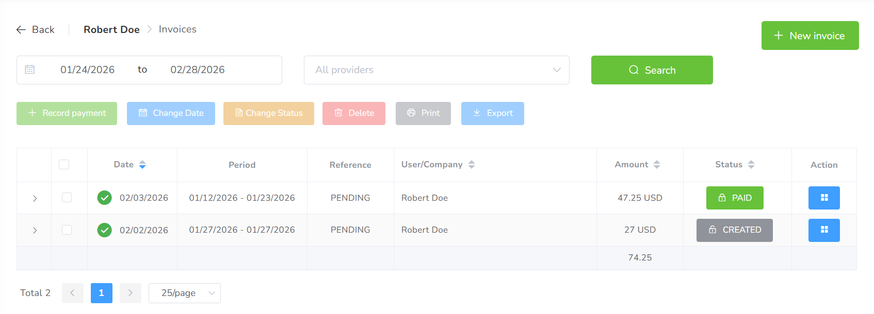The width and height of the screenshot is (874, 314).
Task: Select the checkbox for 02/03/2026 invoice
Action: pos(67,198)
